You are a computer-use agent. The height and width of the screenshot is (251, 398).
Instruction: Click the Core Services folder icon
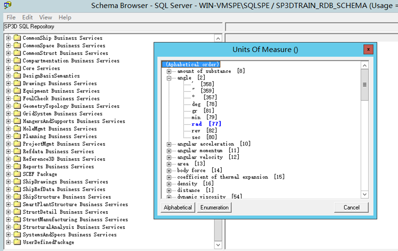(x=17, y=68)
